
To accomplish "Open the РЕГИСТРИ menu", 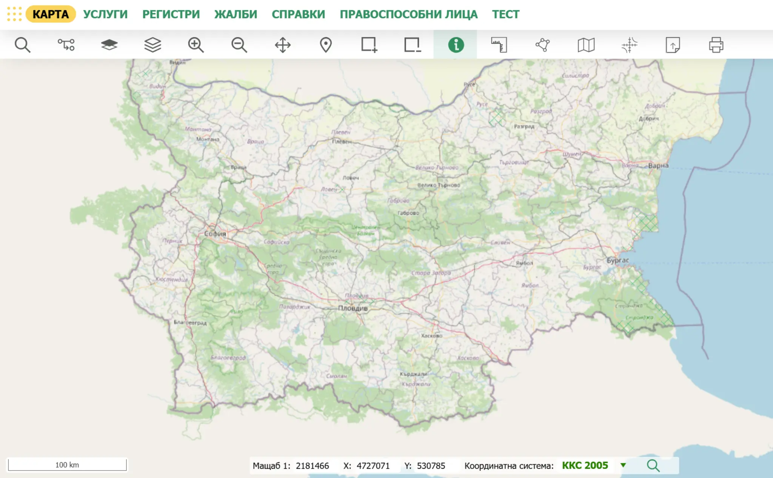I will [171, 14].
